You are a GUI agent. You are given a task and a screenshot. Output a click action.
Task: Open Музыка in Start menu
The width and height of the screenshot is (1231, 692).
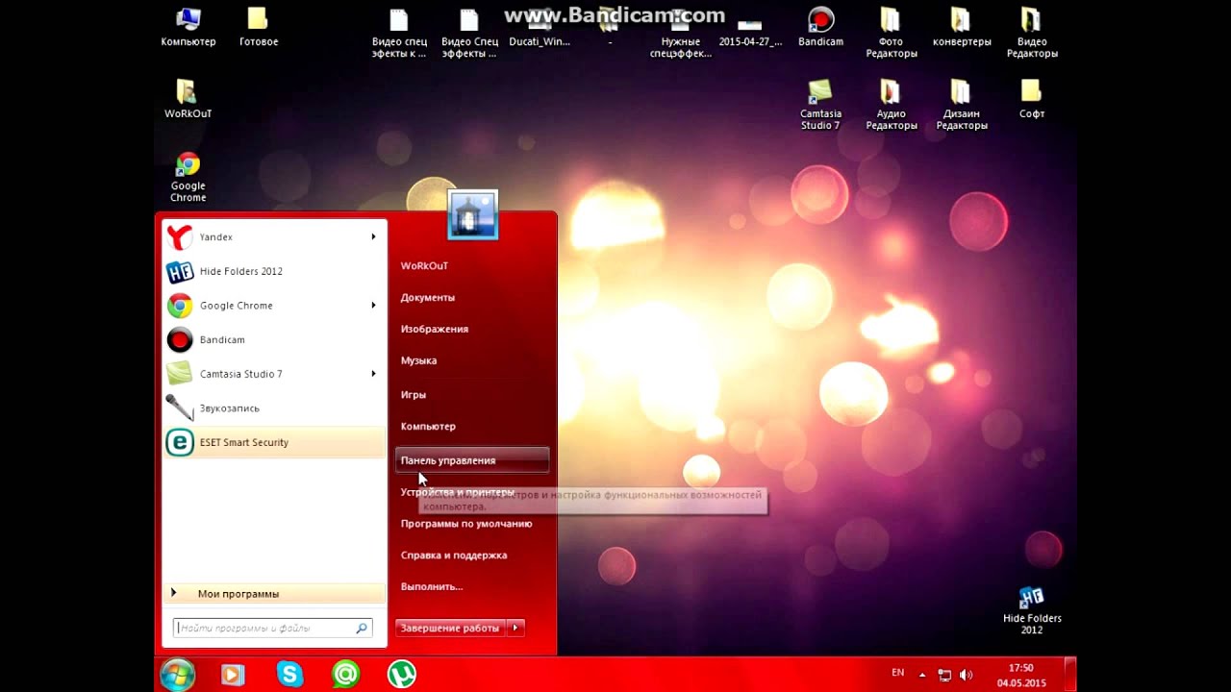(x=418, y=360)
